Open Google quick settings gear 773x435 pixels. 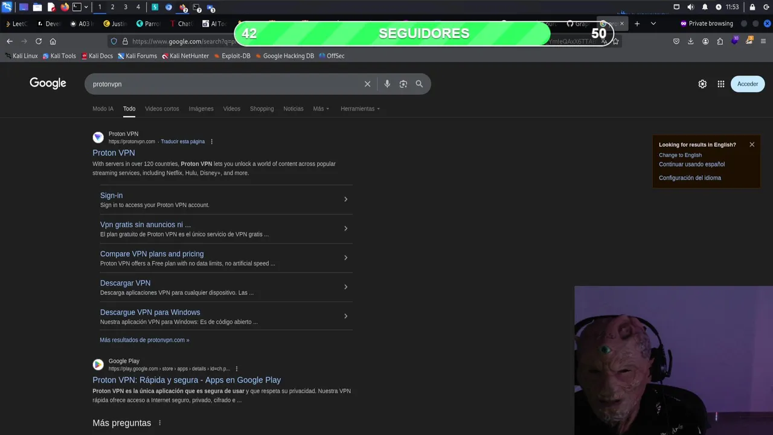pyautogui.click(x=702, y=84)
